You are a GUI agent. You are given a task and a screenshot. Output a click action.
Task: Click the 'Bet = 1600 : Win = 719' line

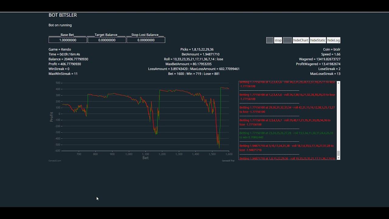194,74
